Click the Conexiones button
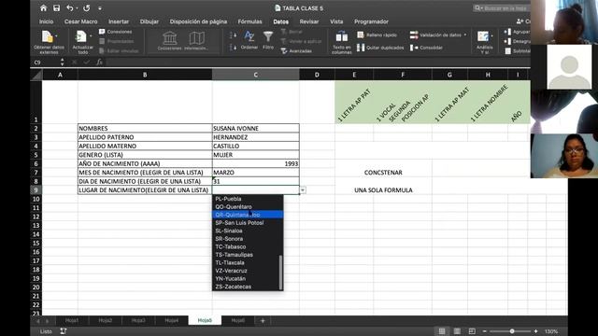The height and width of the screenshot is (336, 598). [116, 32]
